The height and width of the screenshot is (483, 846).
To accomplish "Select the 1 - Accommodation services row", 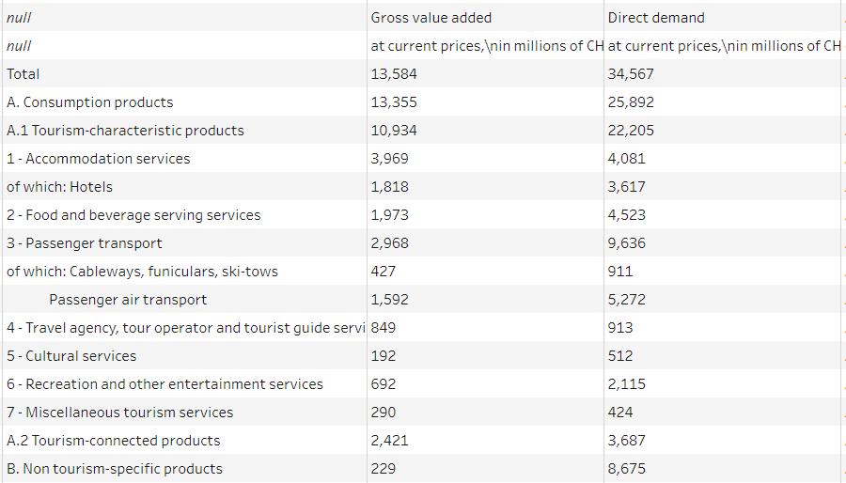I will tap(99, 159).
